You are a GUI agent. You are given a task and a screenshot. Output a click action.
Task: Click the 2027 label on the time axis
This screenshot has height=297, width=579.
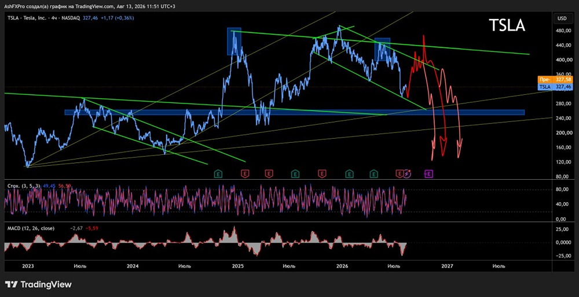(447, 266)
